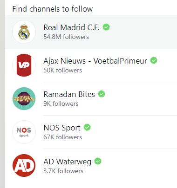This screenshot has height=188, width=177.
Task: Open Ajax Nieuws - VoetbalPrimeur channel title
Action: [x=95, y=61]
